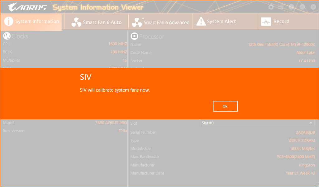This screenshot has width=319, height=187.
Task: Switch to Smart Fan 6 Auto tab
Action: [97, 22]
